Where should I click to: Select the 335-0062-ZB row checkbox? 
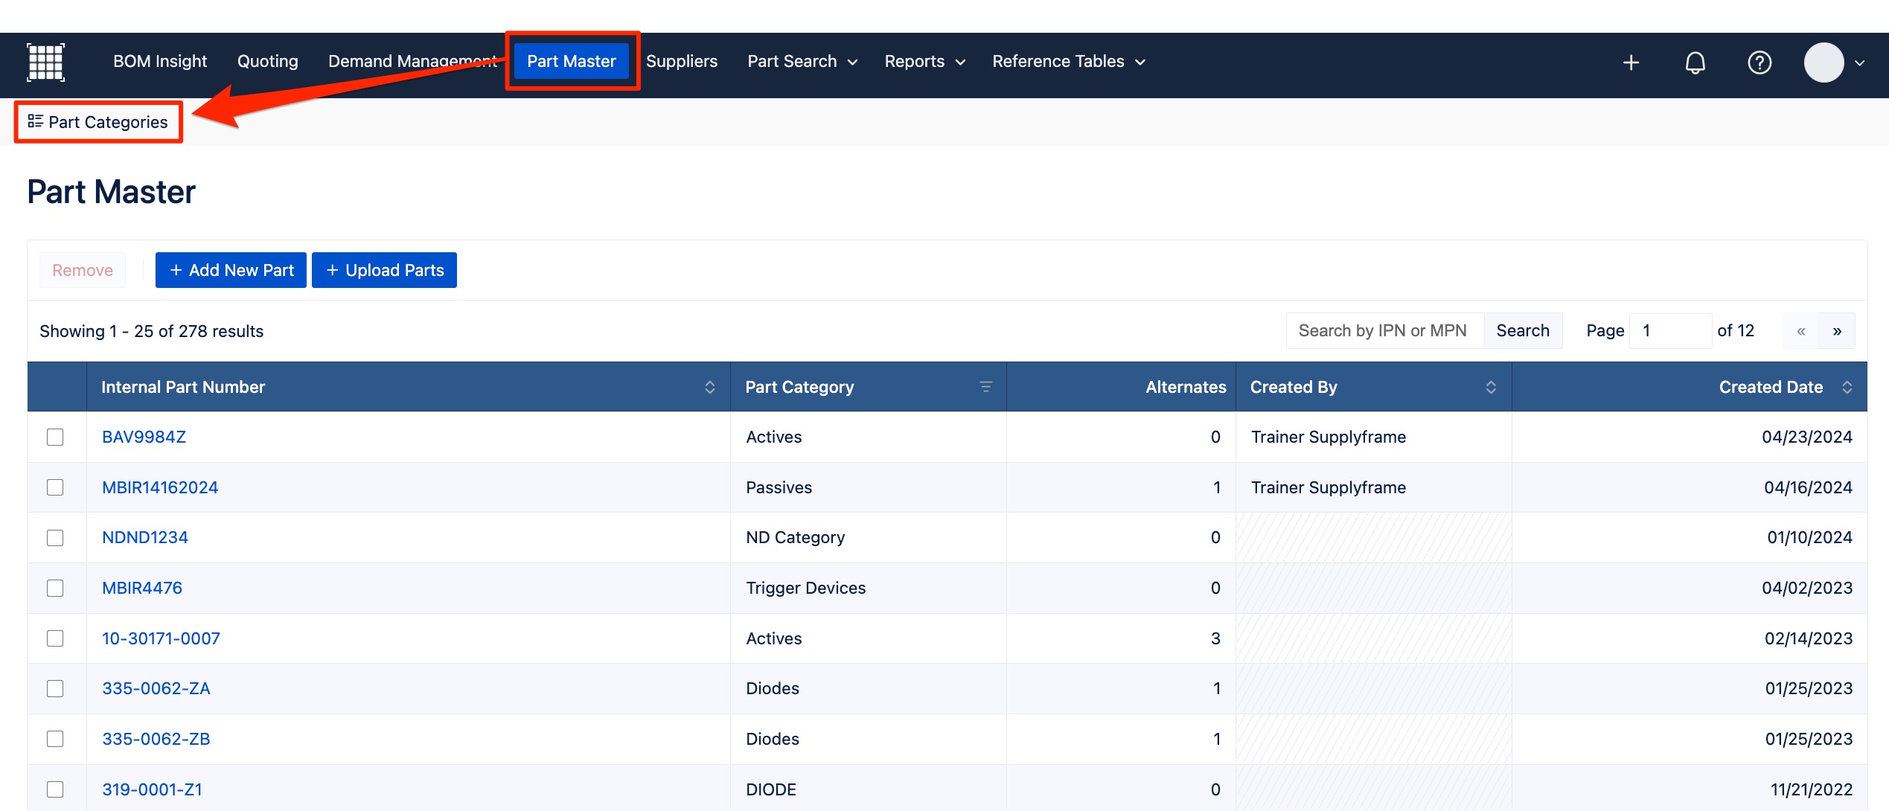coord(55,739)
